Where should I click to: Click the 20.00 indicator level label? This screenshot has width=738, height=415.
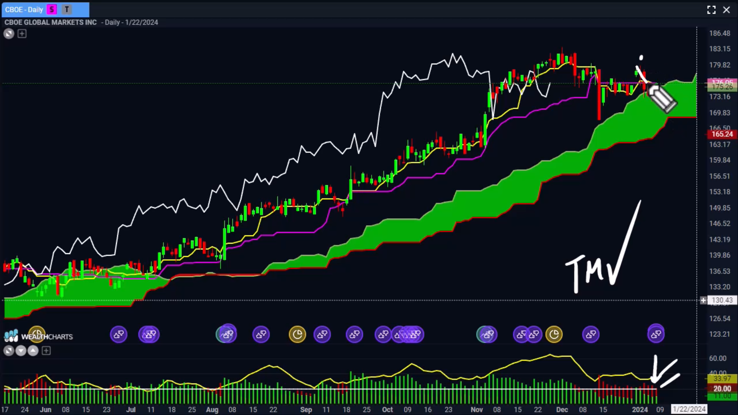722,388
